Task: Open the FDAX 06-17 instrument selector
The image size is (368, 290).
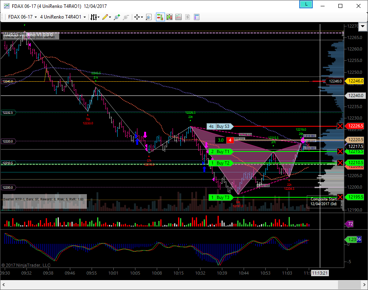Action: 23,17
